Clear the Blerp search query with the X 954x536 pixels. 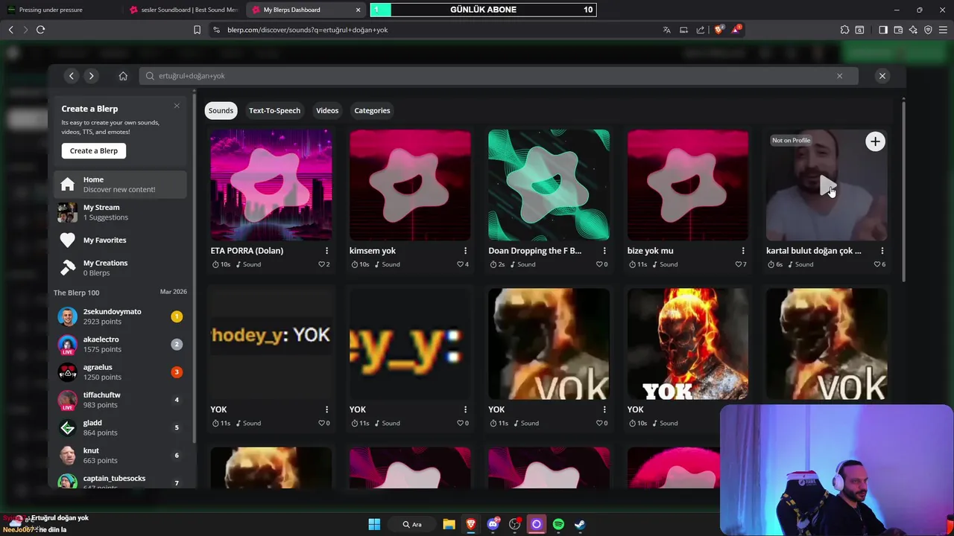(x=839, y=76)
